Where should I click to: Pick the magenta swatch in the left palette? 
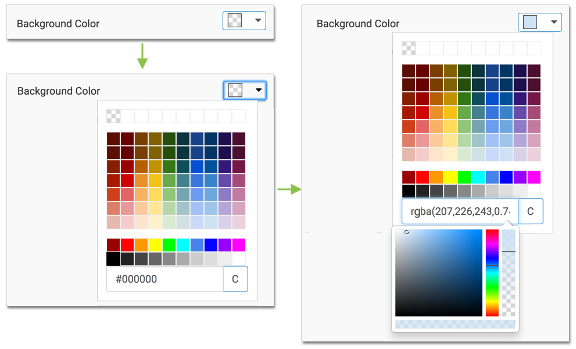pos(239,245)
